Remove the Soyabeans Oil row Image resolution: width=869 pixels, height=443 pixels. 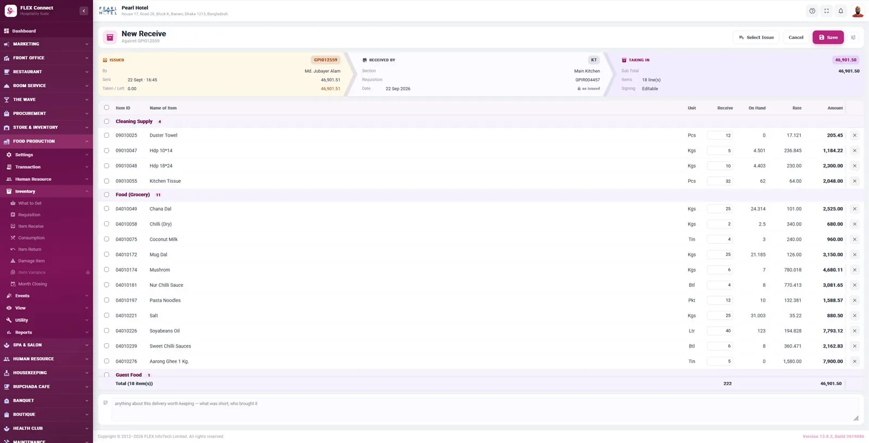pyautogui.click(x=854, y=331)
